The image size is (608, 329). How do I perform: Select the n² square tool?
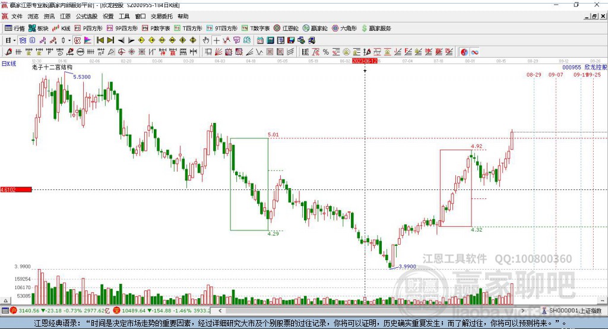tap(101, 52)
